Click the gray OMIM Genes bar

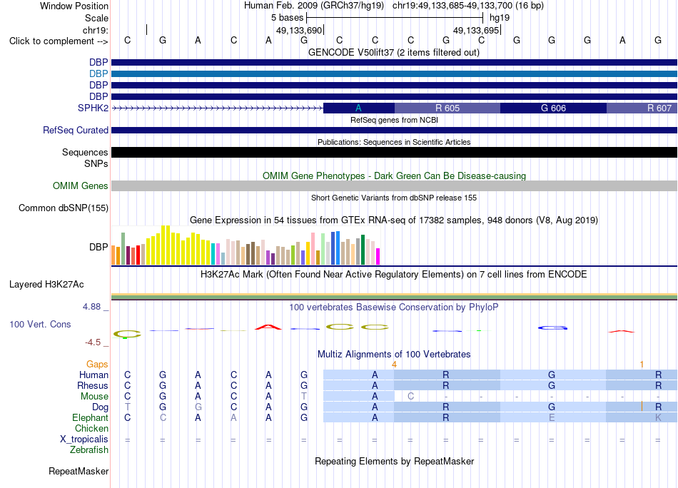tap(394, 186)
